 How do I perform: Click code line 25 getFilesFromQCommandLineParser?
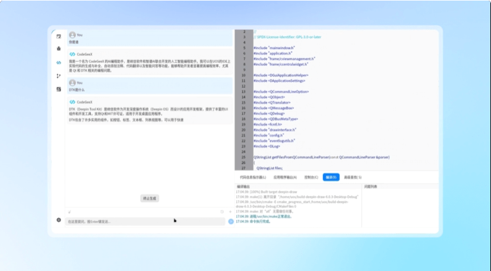pyautogui.click(x=322, y=157)
